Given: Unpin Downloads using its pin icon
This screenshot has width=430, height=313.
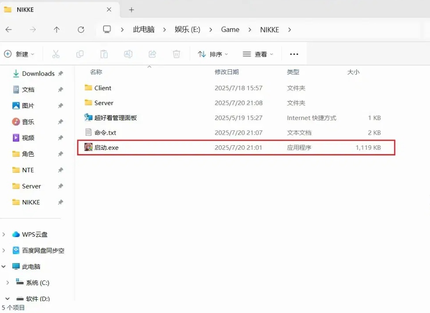Looking at the screenshot, I should [60, 74].
